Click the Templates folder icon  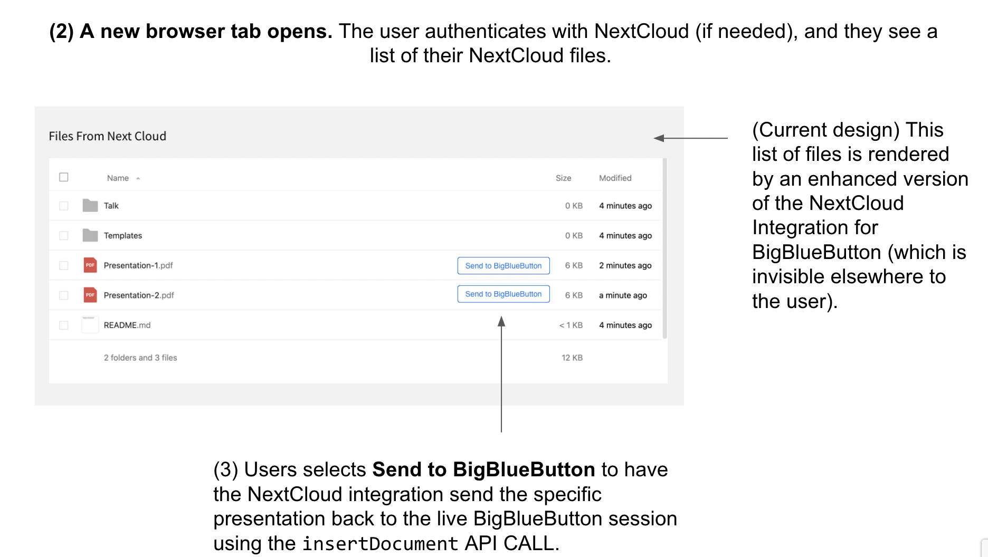coord(90,235)
